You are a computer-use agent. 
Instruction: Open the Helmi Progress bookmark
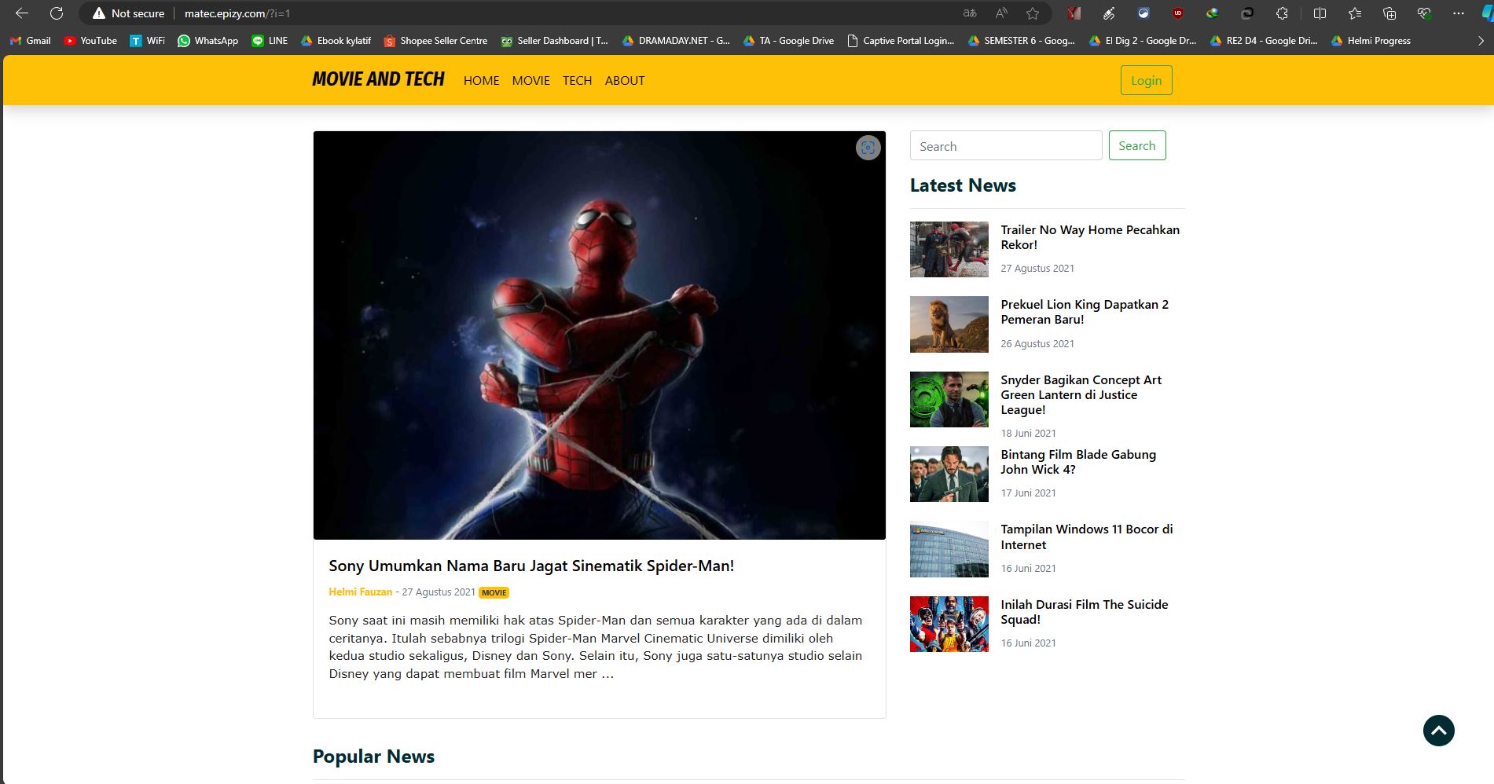tap(1371, 41)
